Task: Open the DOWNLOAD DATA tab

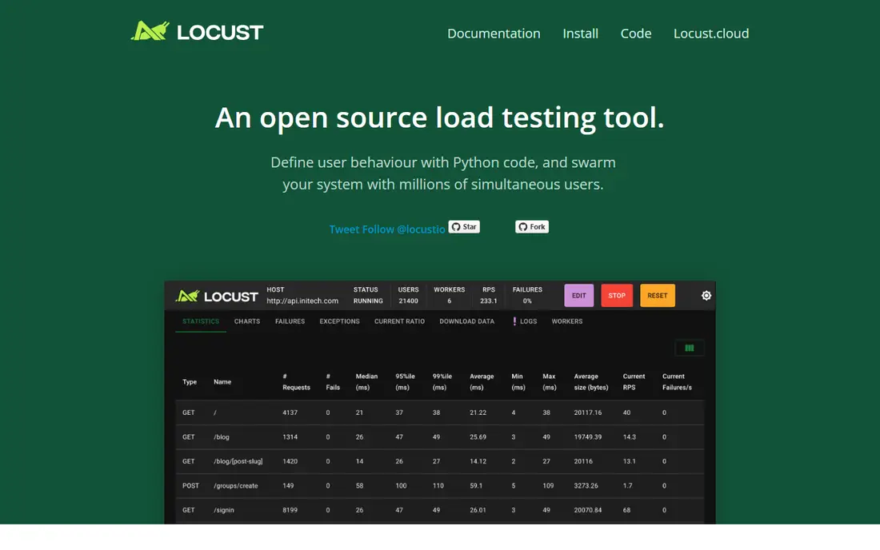Action: pyautogui.click(x=467, y=322)
